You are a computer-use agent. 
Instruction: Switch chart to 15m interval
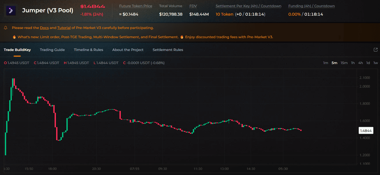(344, 63)
